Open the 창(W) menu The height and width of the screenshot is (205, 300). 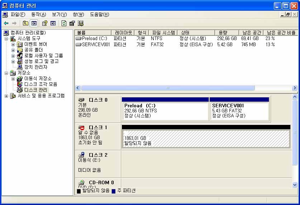coord(78,15)
